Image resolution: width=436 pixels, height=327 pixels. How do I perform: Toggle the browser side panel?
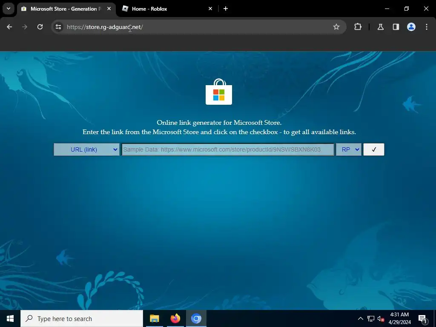point(396,27)
